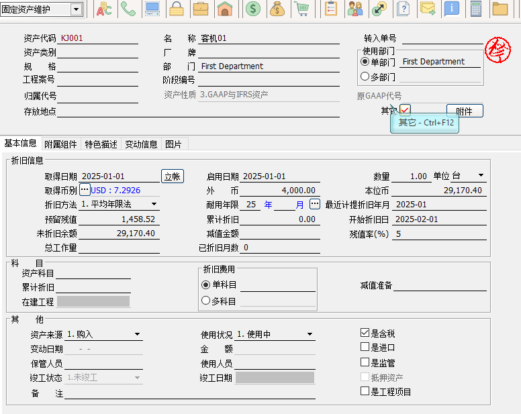
Task: Expand the 使用状况 dropdown
Action: point(310,334)
